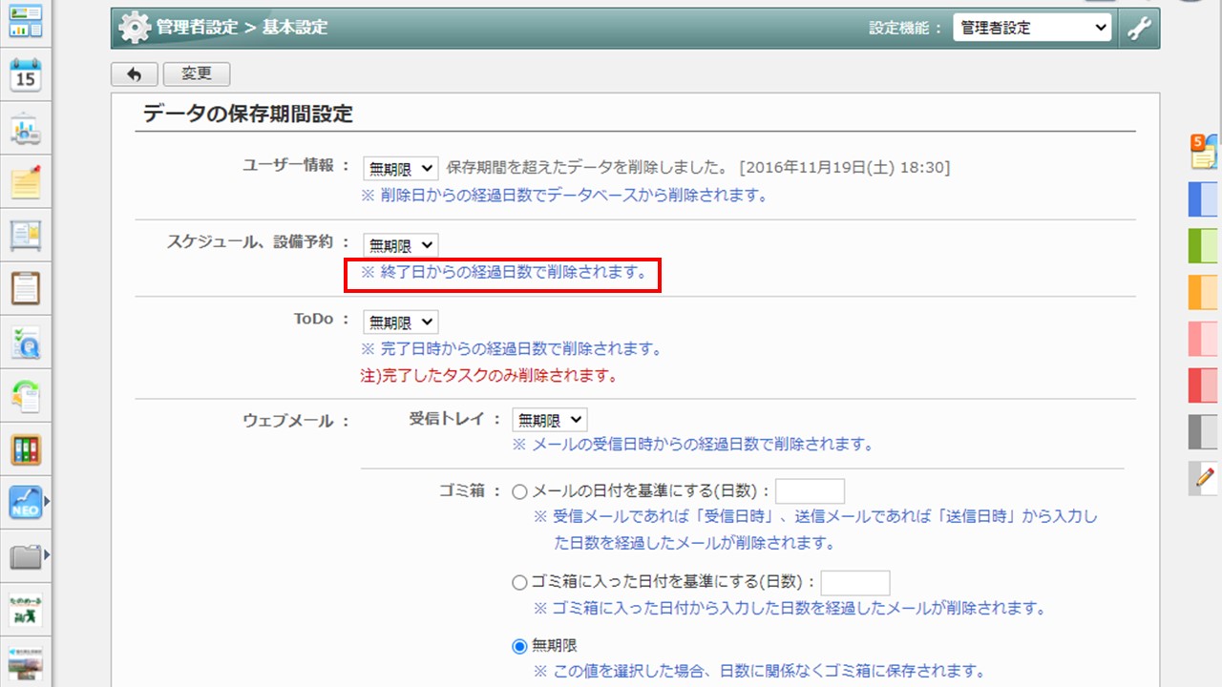This screenshot has width=1222, height=687.
Task: Select the pink sticky note color
Action: tap(1203, 339)
